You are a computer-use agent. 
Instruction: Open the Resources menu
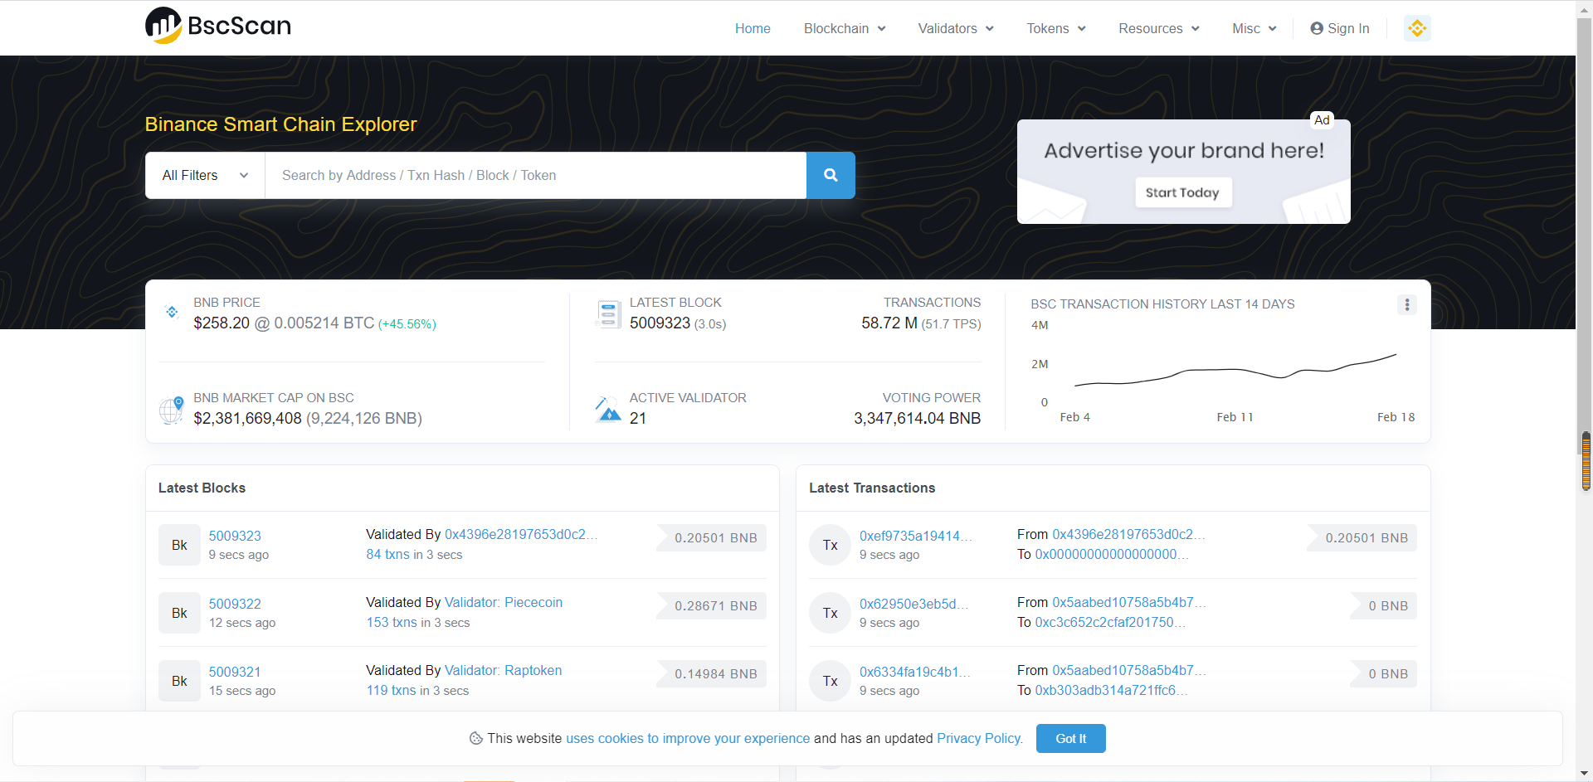pos(1158,28)
